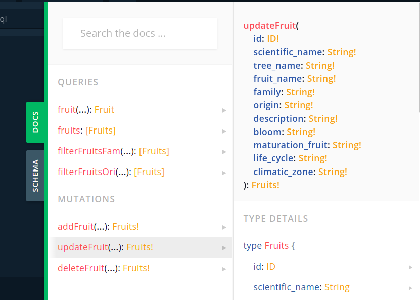
Task: Expand arrow beside filterFruitsFam query
Action: (224, 152)
